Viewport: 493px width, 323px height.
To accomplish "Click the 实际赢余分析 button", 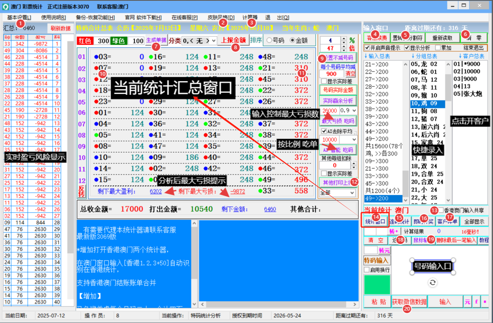I will [x=338, y=101].
